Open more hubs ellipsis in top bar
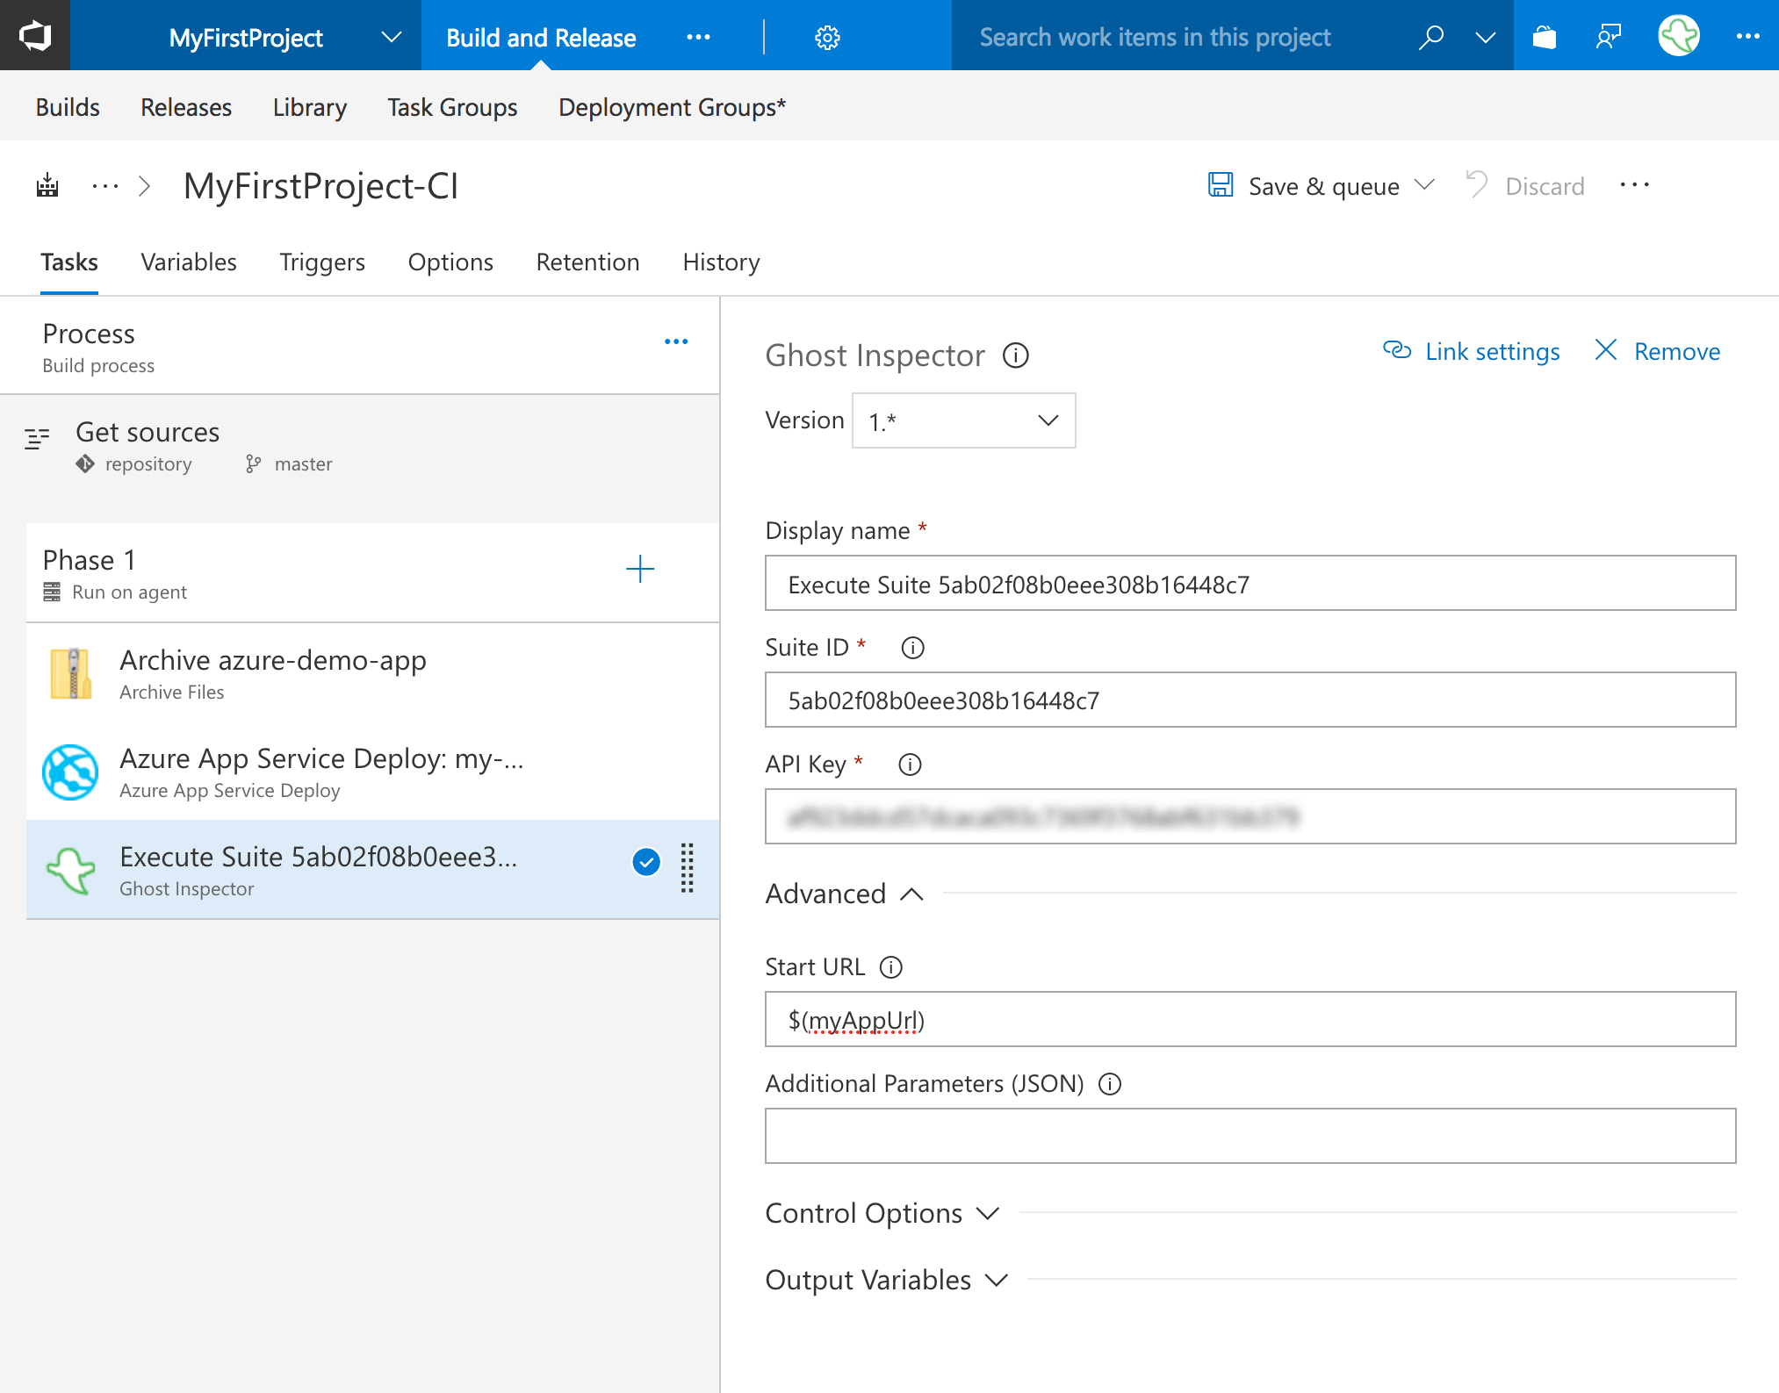 click(698, 37)
